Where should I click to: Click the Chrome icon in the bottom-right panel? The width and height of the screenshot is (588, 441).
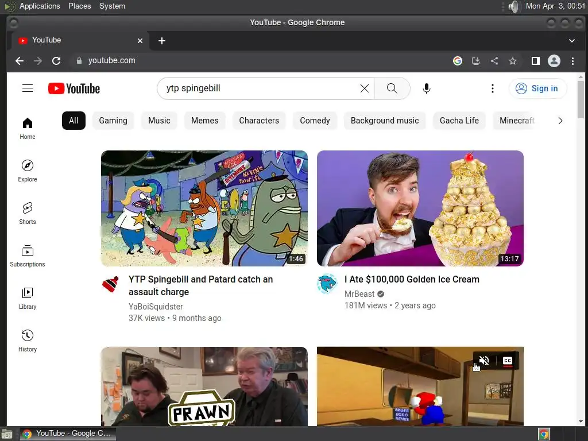pos(544,434)
